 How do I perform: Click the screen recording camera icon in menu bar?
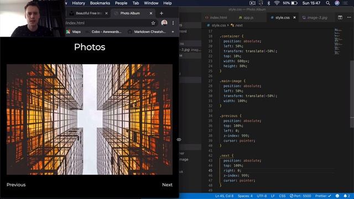(252, 3)
